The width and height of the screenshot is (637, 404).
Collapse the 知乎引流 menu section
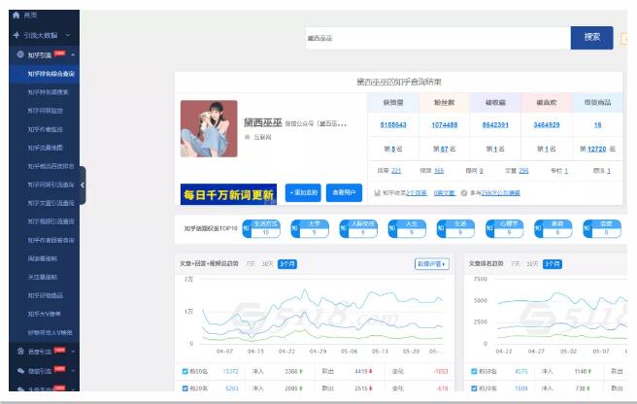pyautogui.click(x=73, y=54)
